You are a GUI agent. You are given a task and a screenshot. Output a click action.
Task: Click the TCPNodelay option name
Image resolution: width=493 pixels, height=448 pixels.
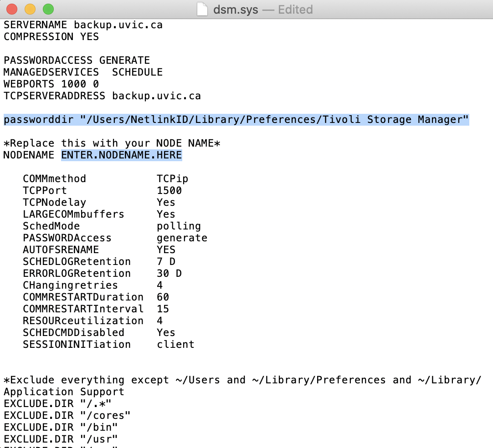pos(54,202)
